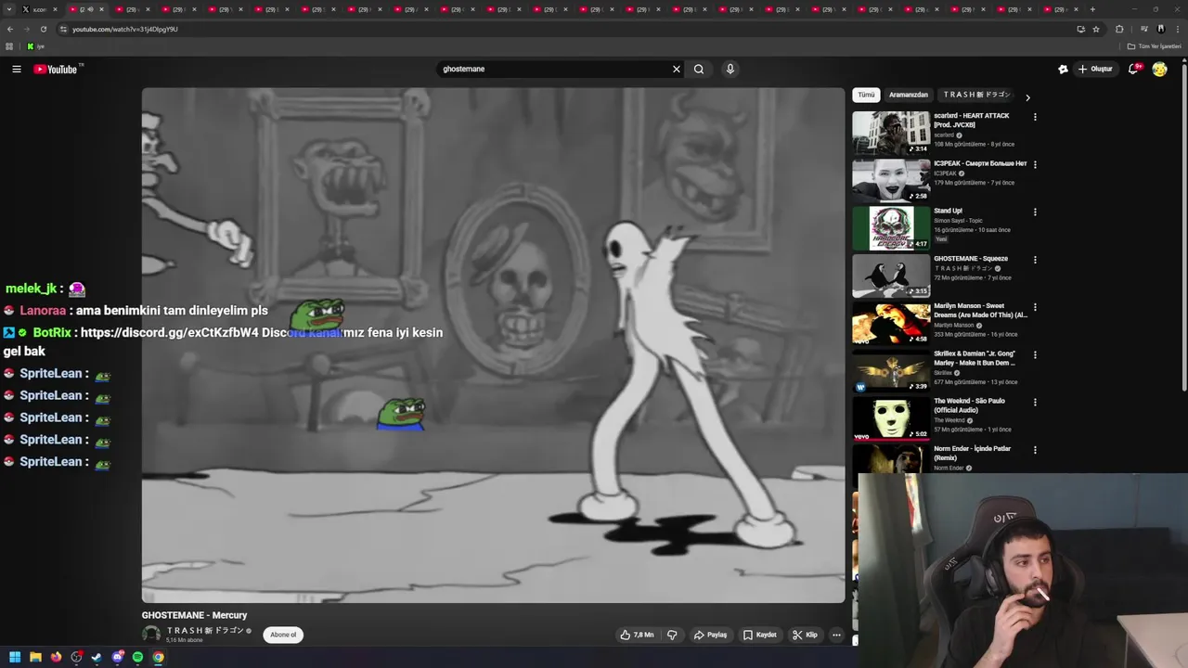1188x668 pixels.
Task: Open options menu for Marilyn Manson video
Action: [1035, 307]
